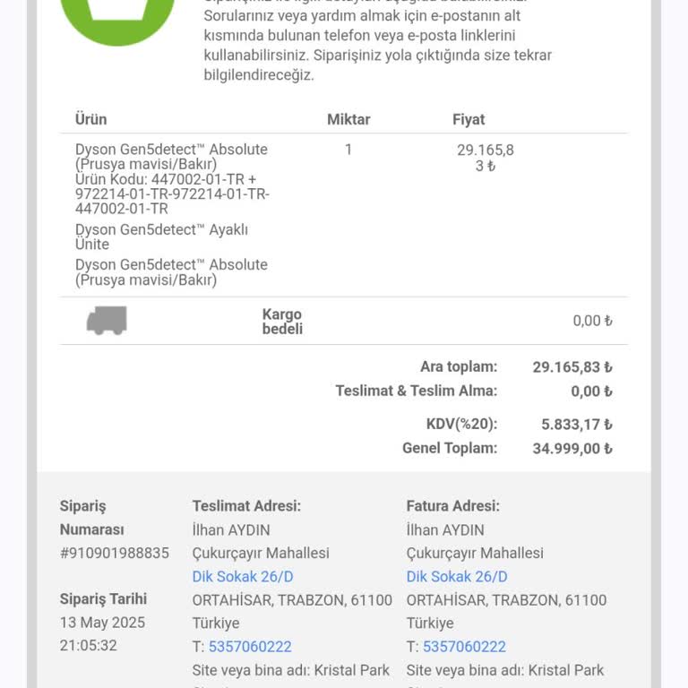Click the Genel Toplam value 34.999,00 ₺

[x=572, y=449]
